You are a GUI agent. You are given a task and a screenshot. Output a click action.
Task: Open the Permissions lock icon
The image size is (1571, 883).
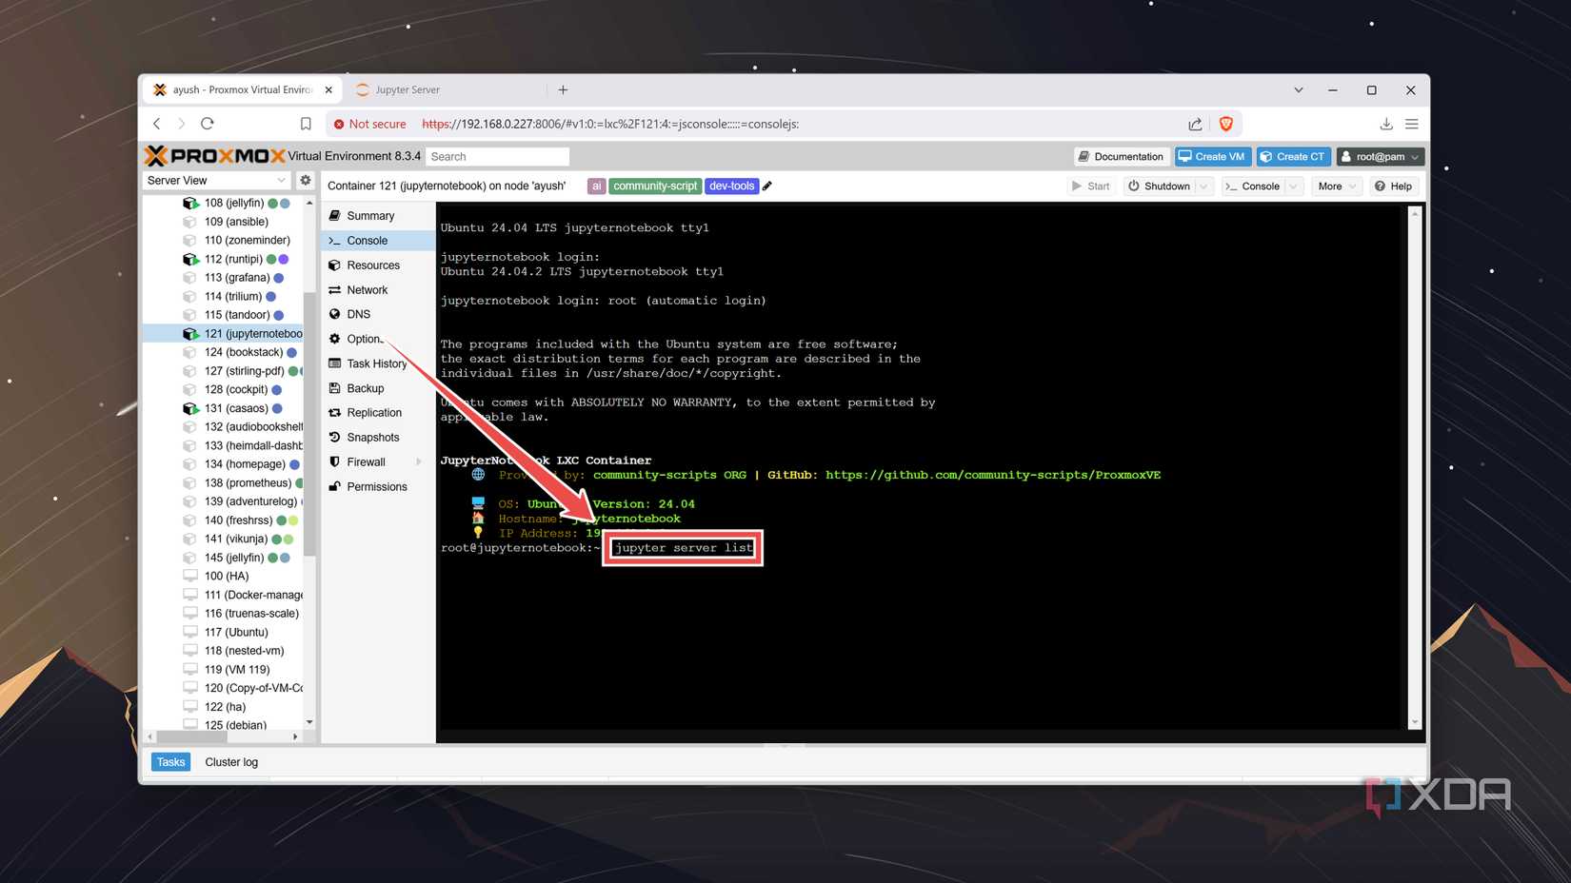point(334,486)
